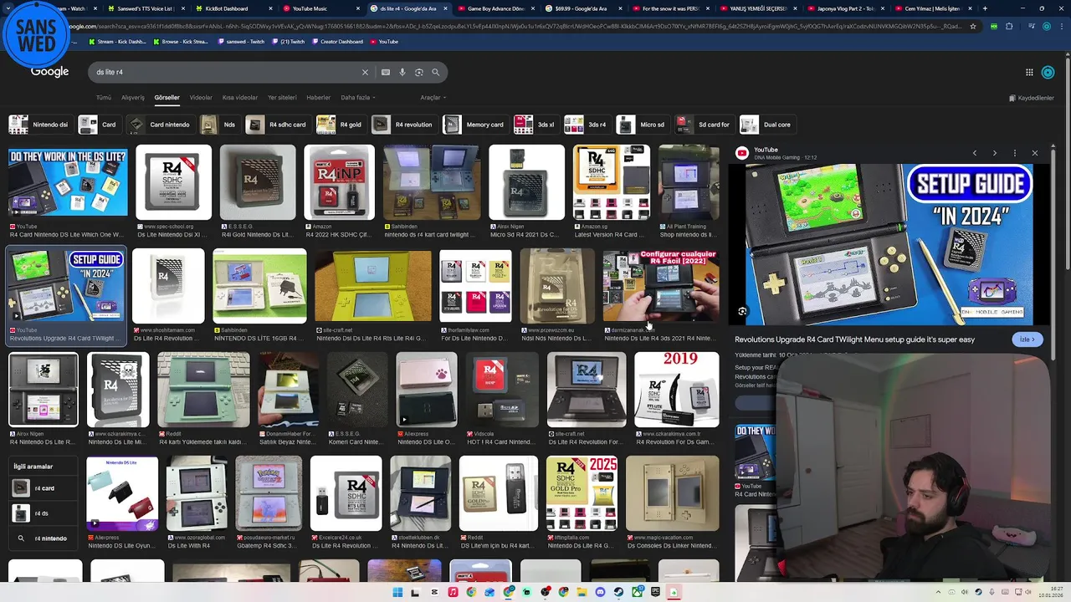Screen dimensions: 1071x602
Task: Open File Explorer from the taskbar
Action: pyautogui.click(x=582, y=592)
